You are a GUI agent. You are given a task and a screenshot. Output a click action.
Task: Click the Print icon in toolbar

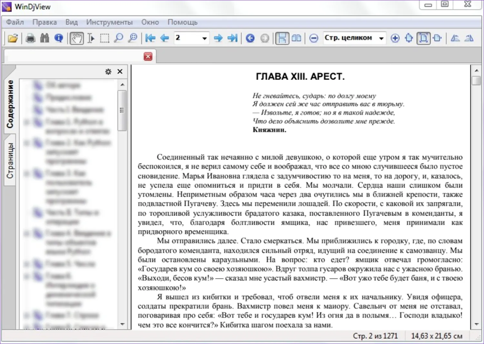(31, 38)
